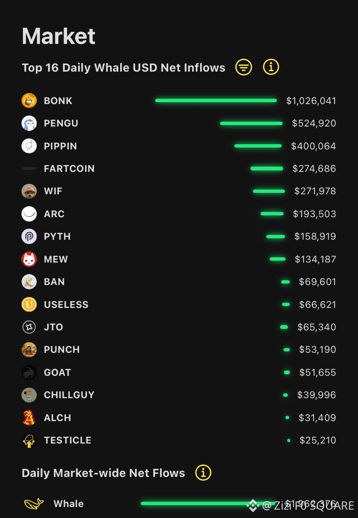Click the $524,920 PENGU inflow value
Viewport: 358px width, 518px height.
[x=314, y=123]
